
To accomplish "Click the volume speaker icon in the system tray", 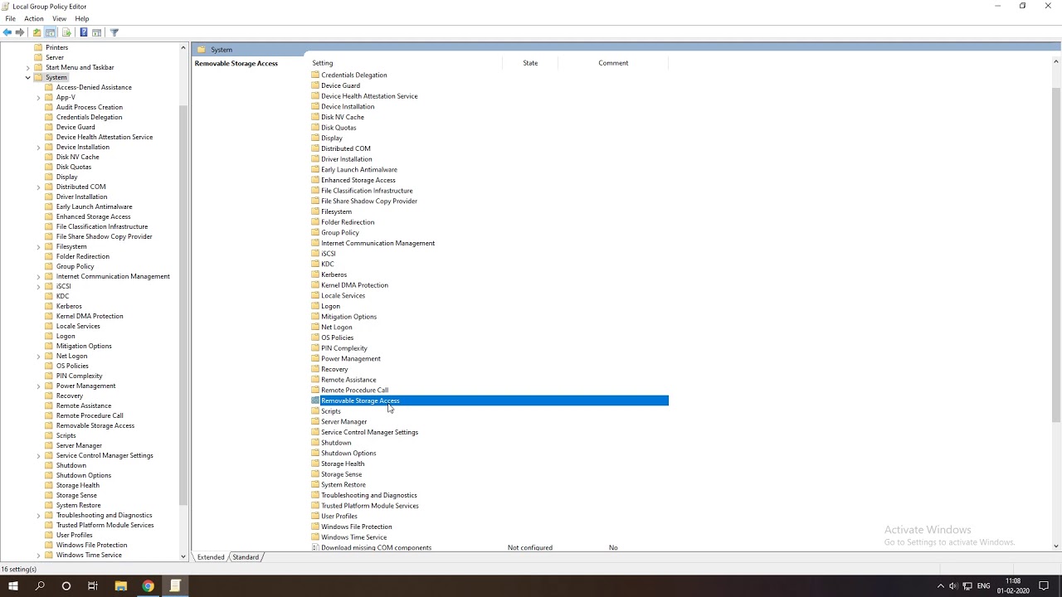I will (x=953, y=586).
